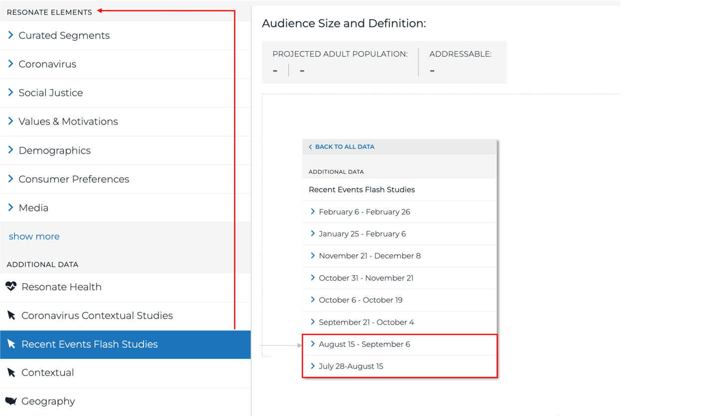This screenshot has width=713, height=416.
Task: Select the Demographics label
Action: 55,150
